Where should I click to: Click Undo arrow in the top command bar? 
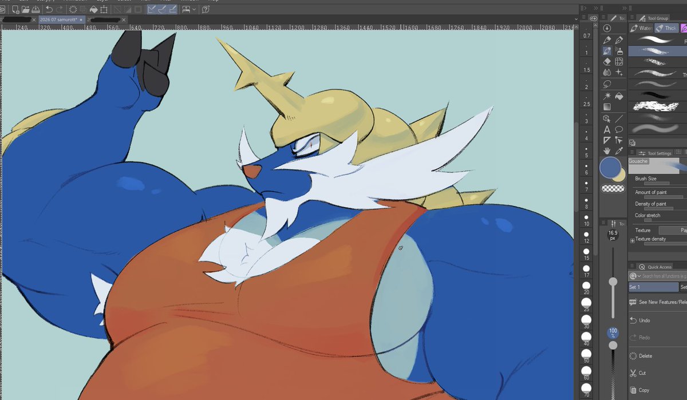click(x=49, y=9)
